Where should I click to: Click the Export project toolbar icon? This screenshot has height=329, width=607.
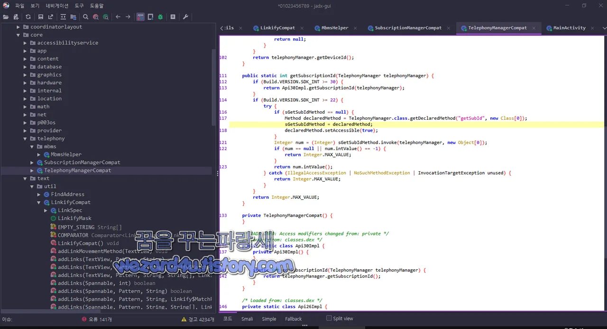pos(51,17)
